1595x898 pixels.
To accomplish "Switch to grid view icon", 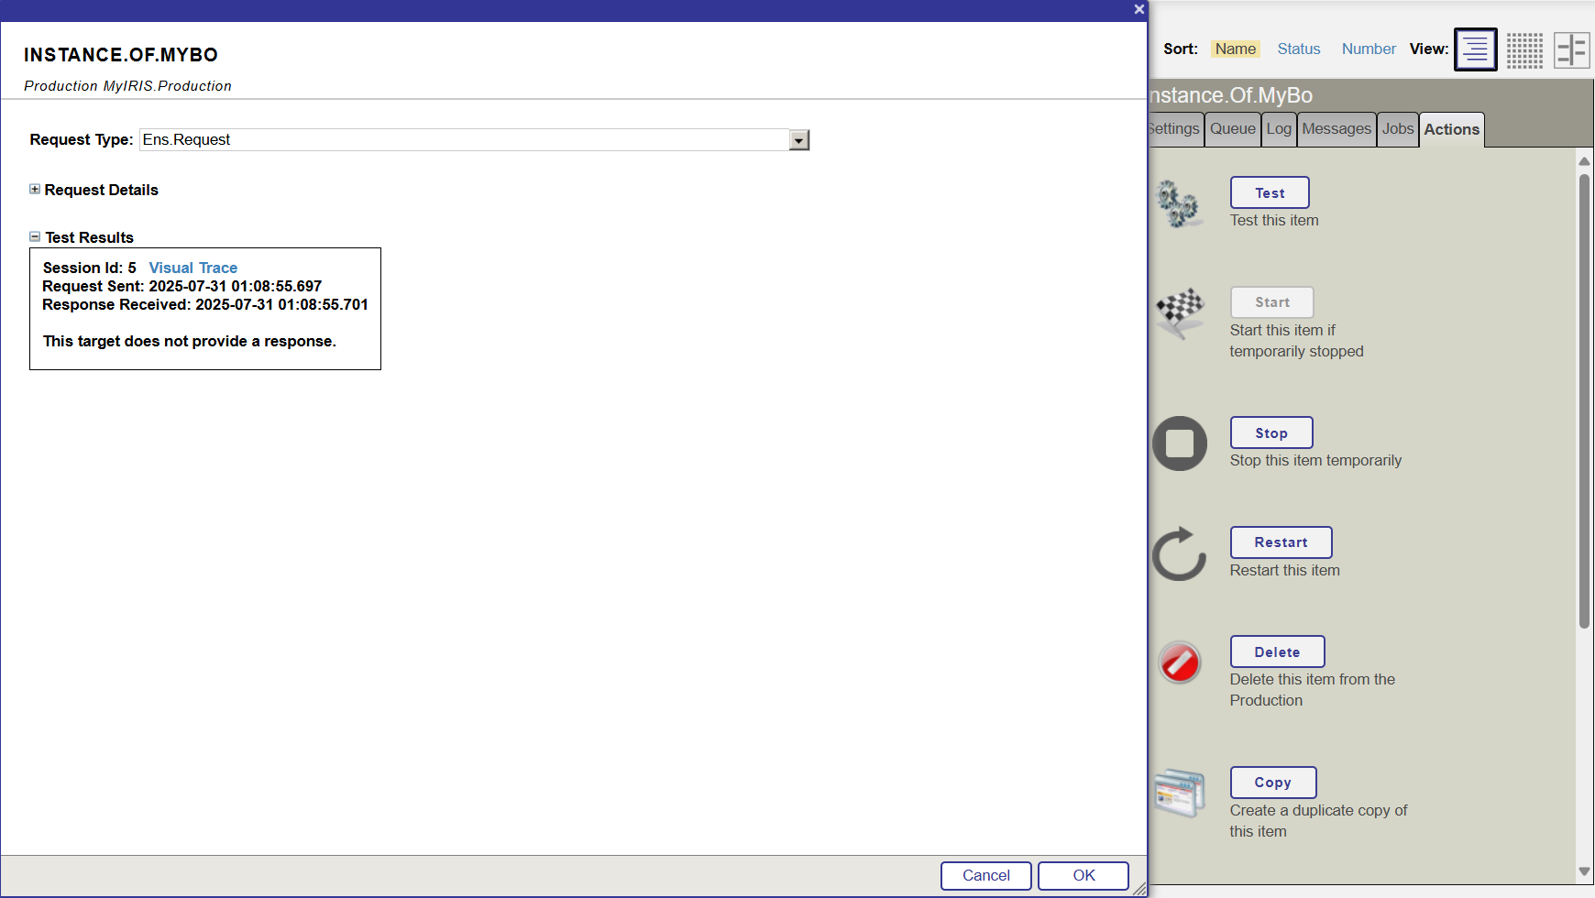I will [1524, 49].
